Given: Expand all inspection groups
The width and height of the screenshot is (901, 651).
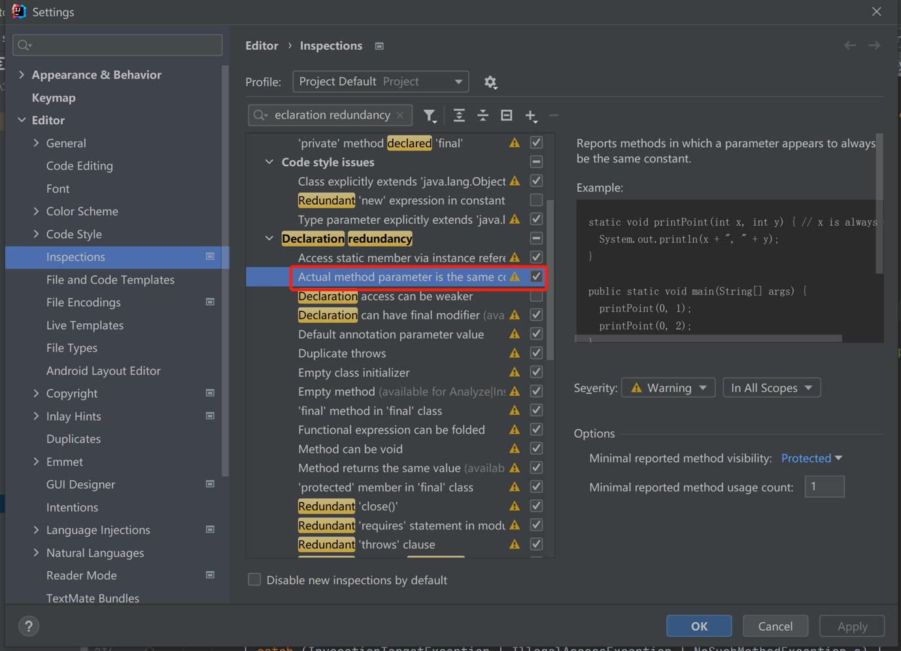Looking at the screenshot, I should click(x=458, y=115).
